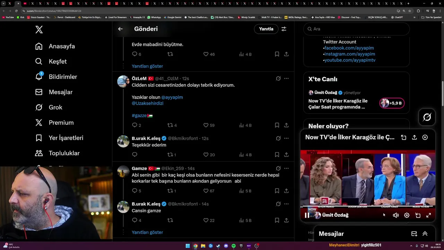Viewport: 444px width, 250px height.
Task: Ask Grok about Gamze's tweet
Action: (278, 168)
